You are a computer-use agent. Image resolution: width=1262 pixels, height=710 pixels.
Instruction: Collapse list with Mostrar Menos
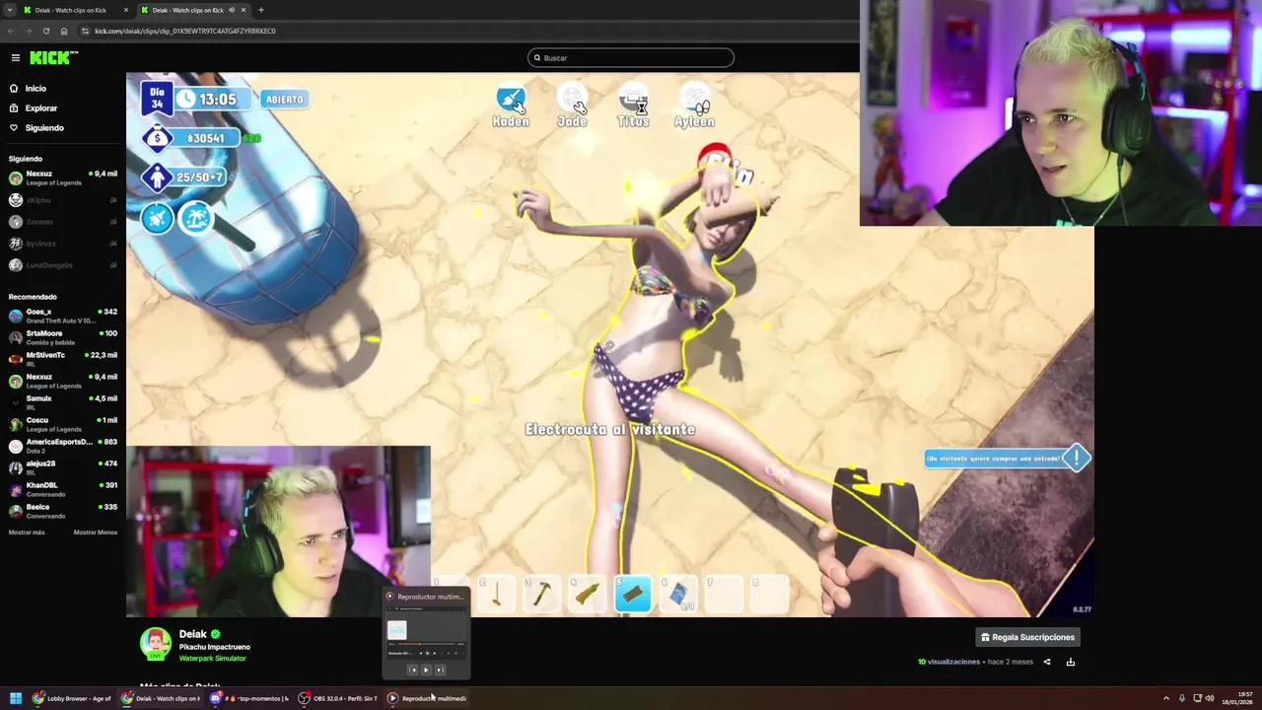pyautogui.click(x=96, y=532)
